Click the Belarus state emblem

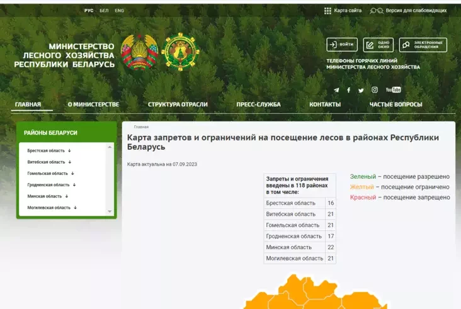point(139,52)
